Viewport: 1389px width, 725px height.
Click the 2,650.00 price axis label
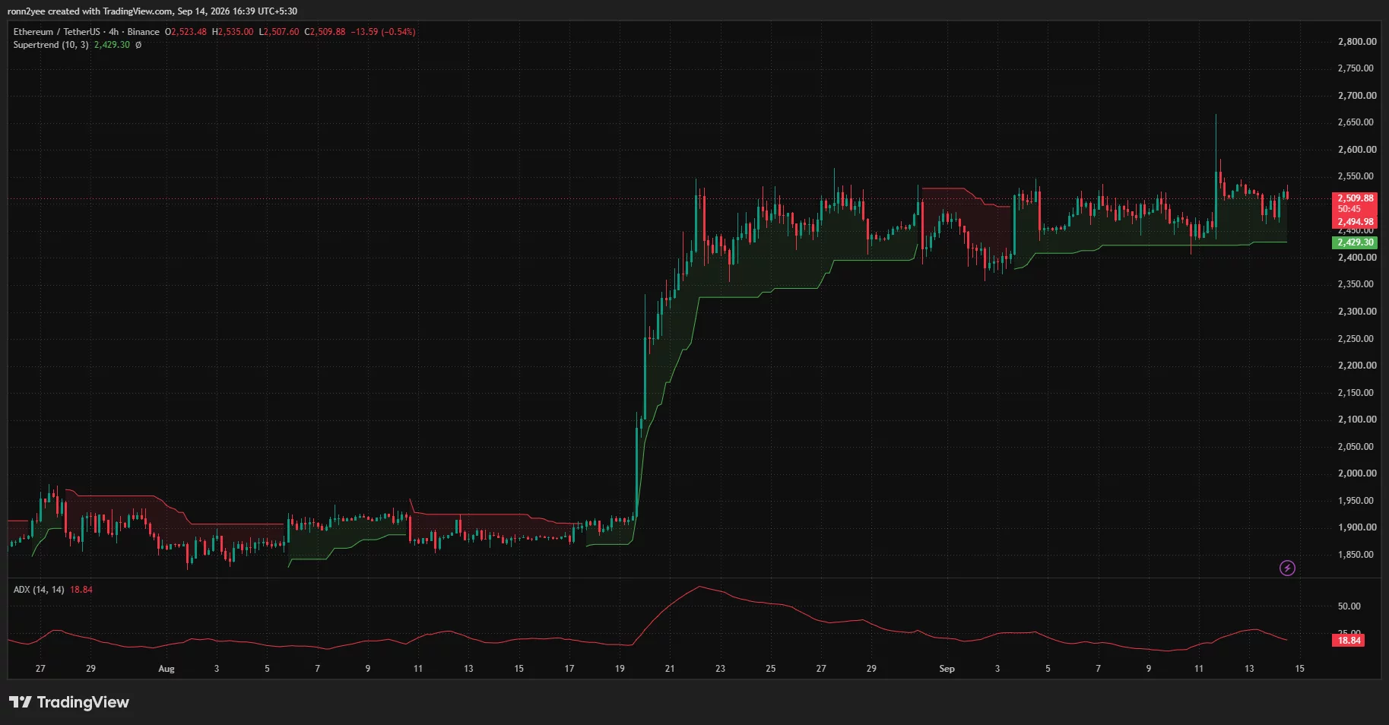tap(1357, 122)
